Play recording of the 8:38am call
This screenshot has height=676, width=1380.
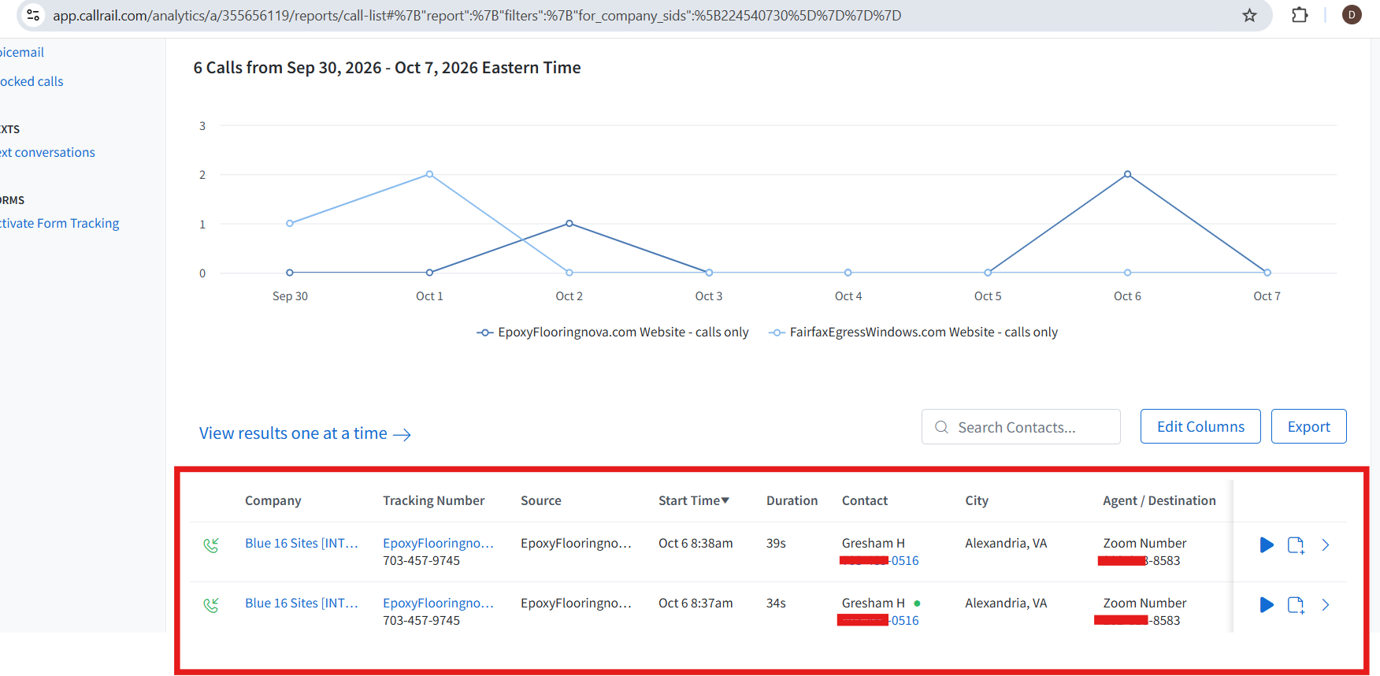click(1267, 544)
